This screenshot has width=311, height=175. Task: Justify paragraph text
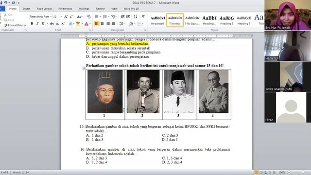pos(113,24)
